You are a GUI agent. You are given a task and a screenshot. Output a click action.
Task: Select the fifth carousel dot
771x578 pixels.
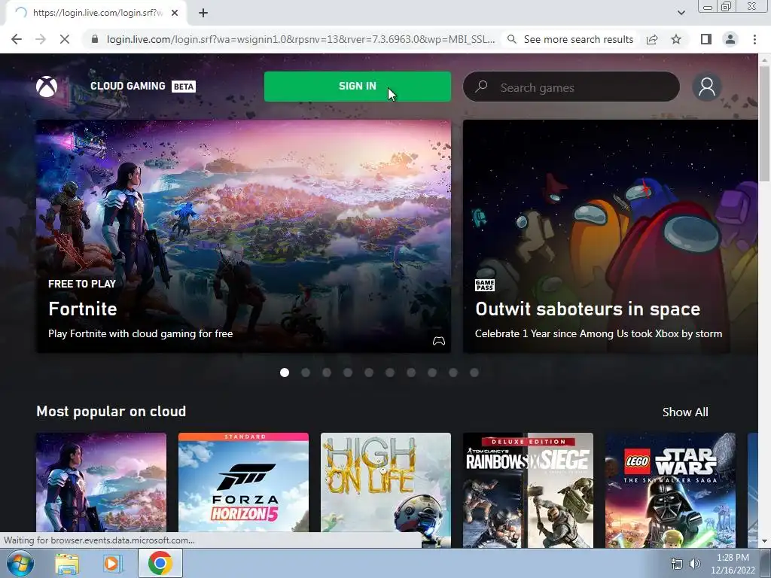pyautogui.click(x=369, y=373)
